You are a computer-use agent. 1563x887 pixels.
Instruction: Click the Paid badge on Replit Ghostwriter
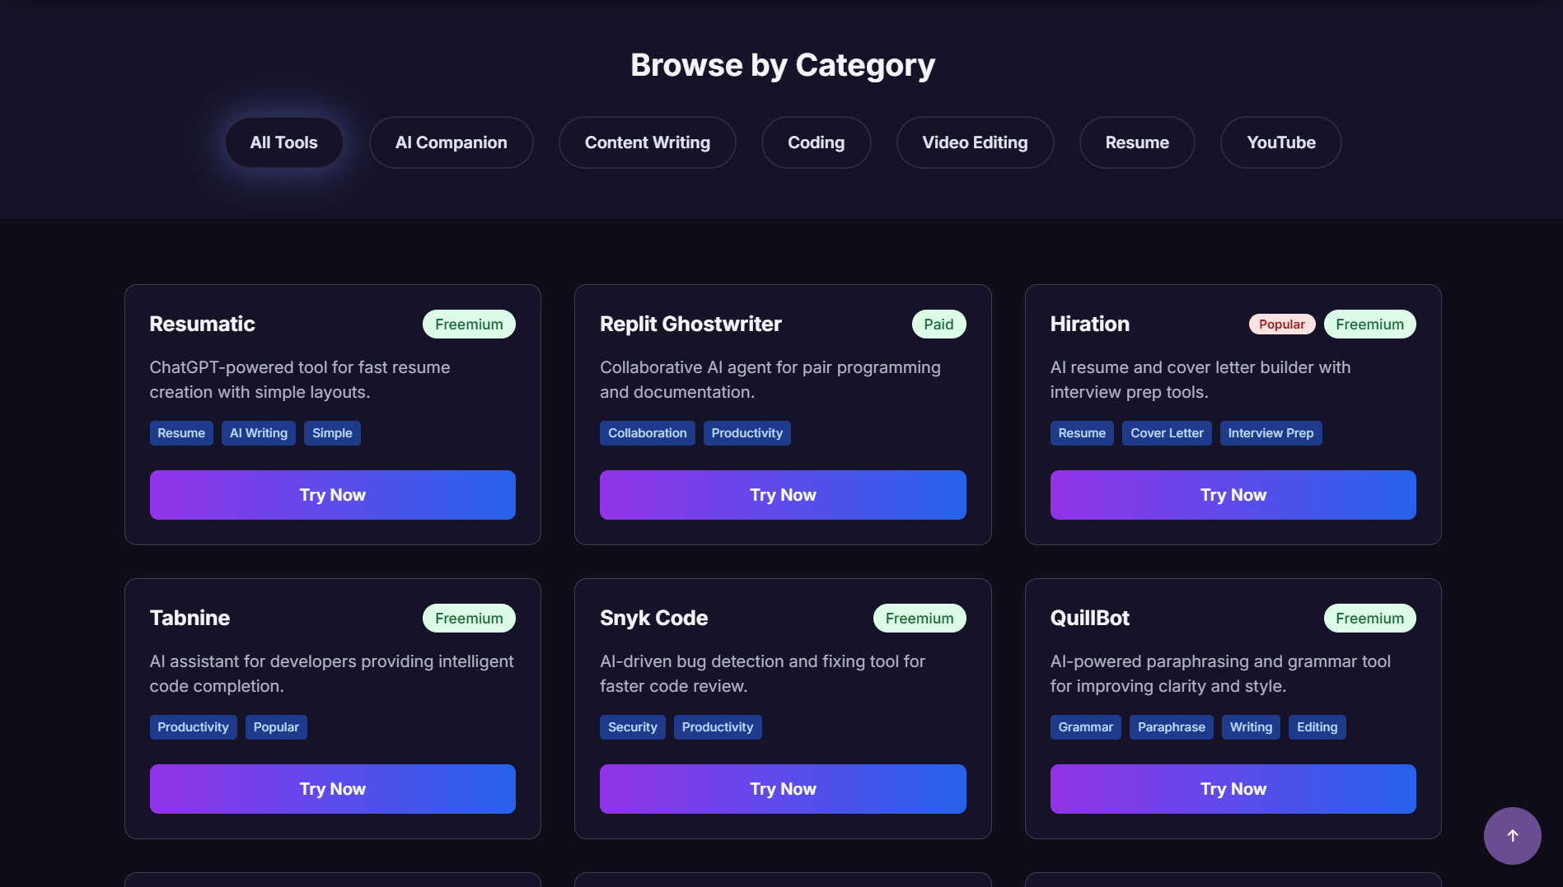click(938, 324)
